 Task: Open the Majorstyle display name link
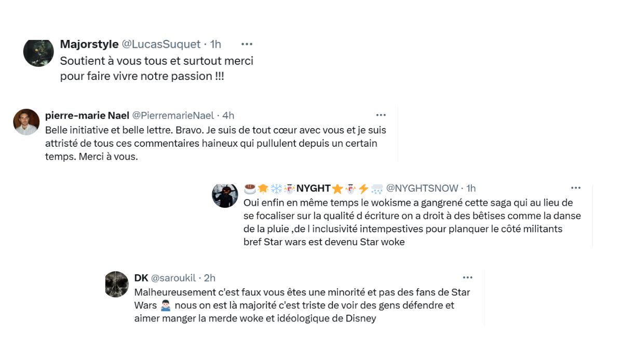[89, 45]
